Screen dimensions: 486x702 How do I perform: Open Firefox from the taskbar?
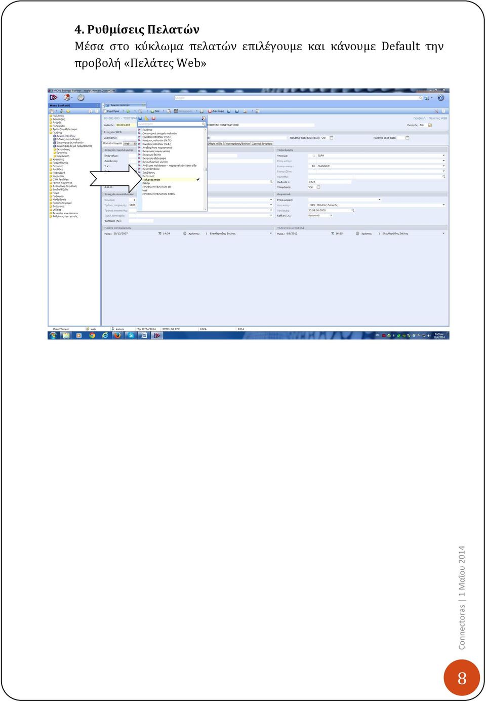[x=117, y=335]
